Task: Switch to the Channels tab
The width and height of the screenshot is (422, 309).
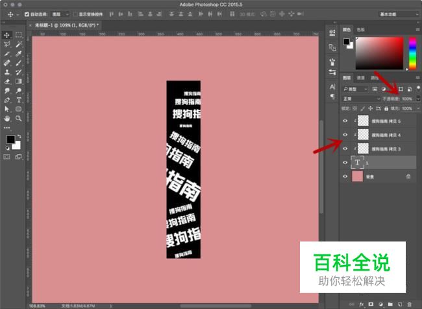Action: click(360, 78)
